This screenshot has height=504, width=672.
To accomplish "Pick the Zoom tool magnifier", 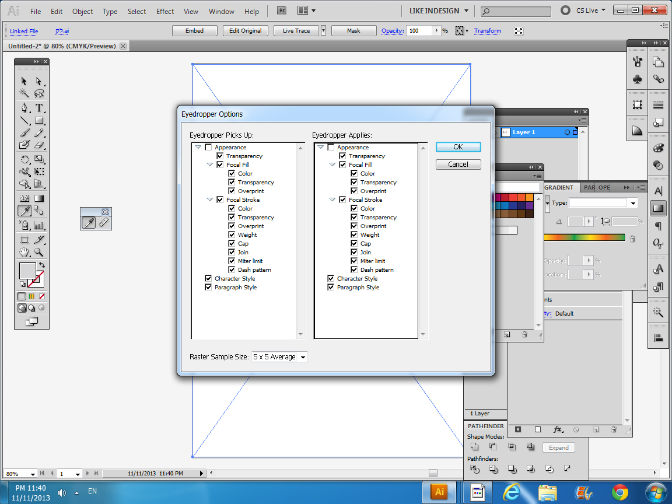I will click(x=39, y=252).
